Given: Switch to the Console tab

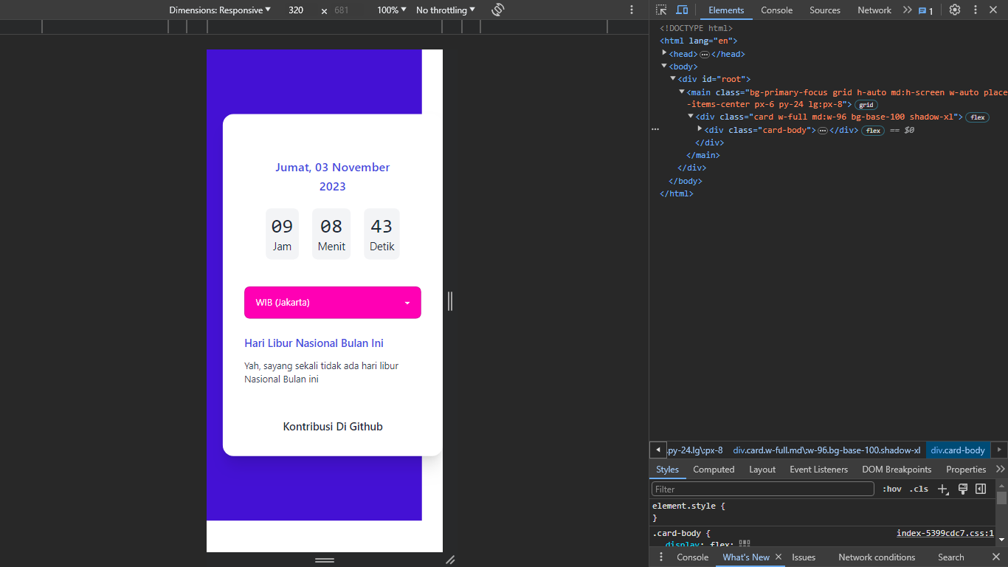Looking at the screenshot, I should pos(776,10).
